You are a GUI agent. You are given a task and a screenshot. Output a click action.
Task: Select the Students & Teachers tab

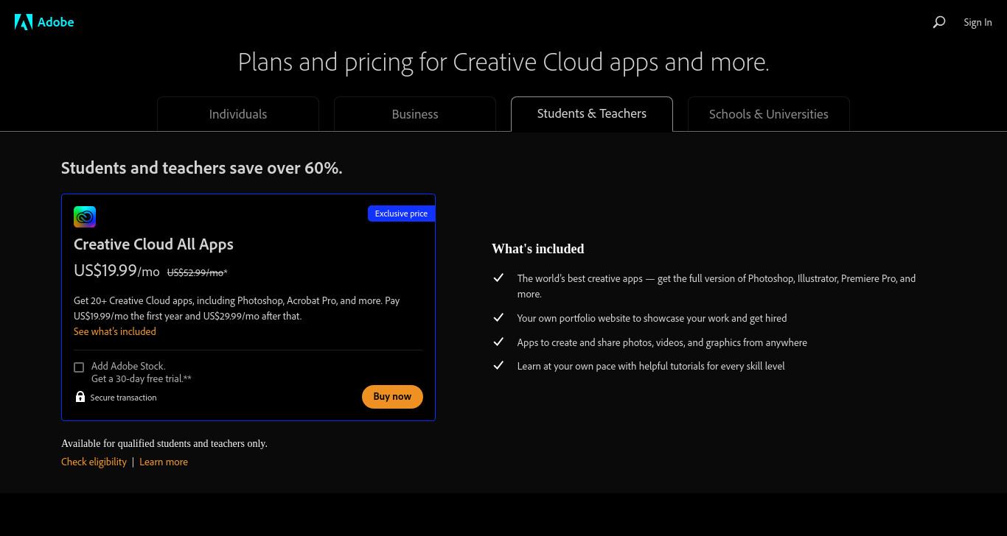[x=592, y=113]
